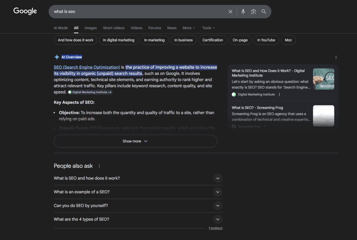Expand 'Can you do SEO by yourself?'

[x=218, y=206]
